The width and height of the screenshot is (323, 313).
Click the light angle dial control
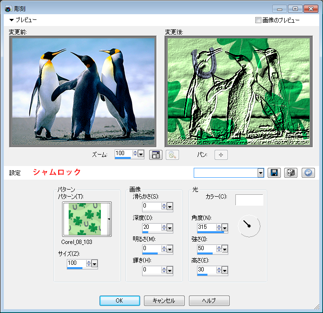[249, 226]
